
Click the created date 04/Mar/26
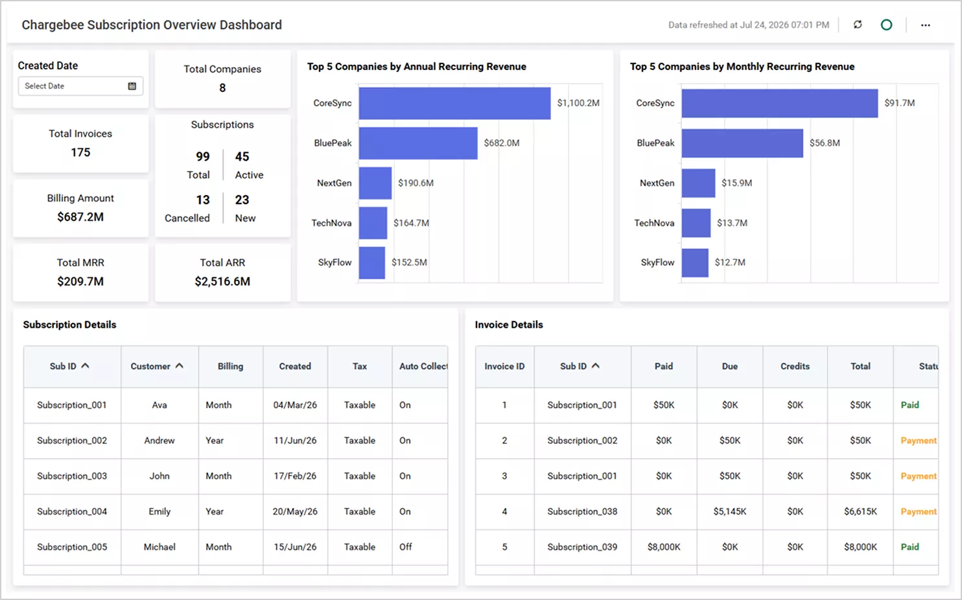[x=295, y=405]
